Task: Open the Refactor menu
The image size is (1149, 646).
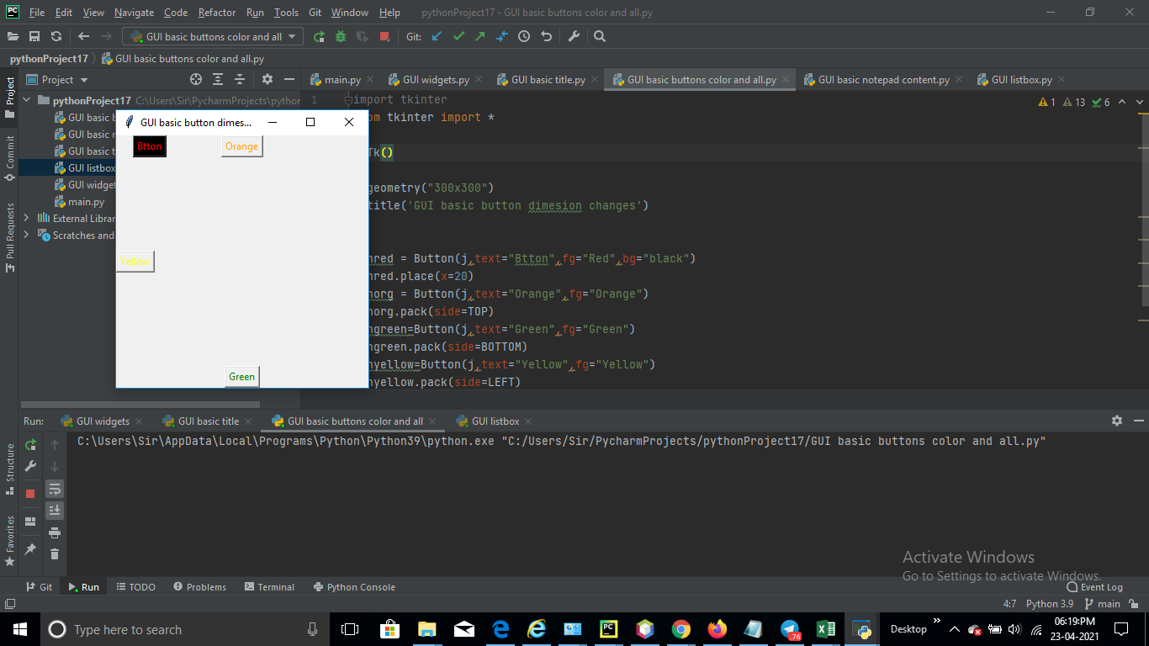Action: (216, 13)
